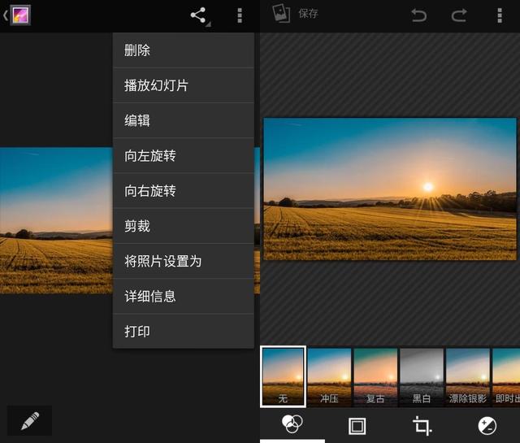The height and width of the screenshot is (443, 520).
Task: Tap the share icon in the gallery top bar
Action: 198,15
